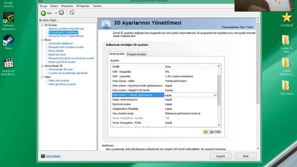Open Steam desktop icon
297x167 pixels.
click(8, 42)
